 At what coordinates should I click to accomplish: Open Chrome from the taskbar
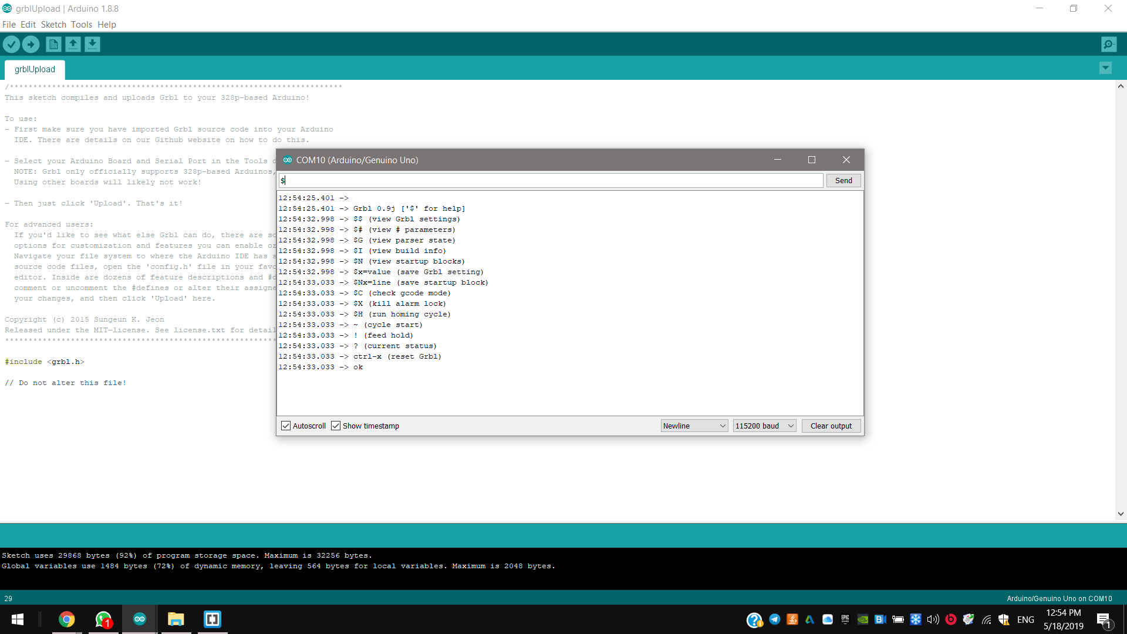point(67,619)
